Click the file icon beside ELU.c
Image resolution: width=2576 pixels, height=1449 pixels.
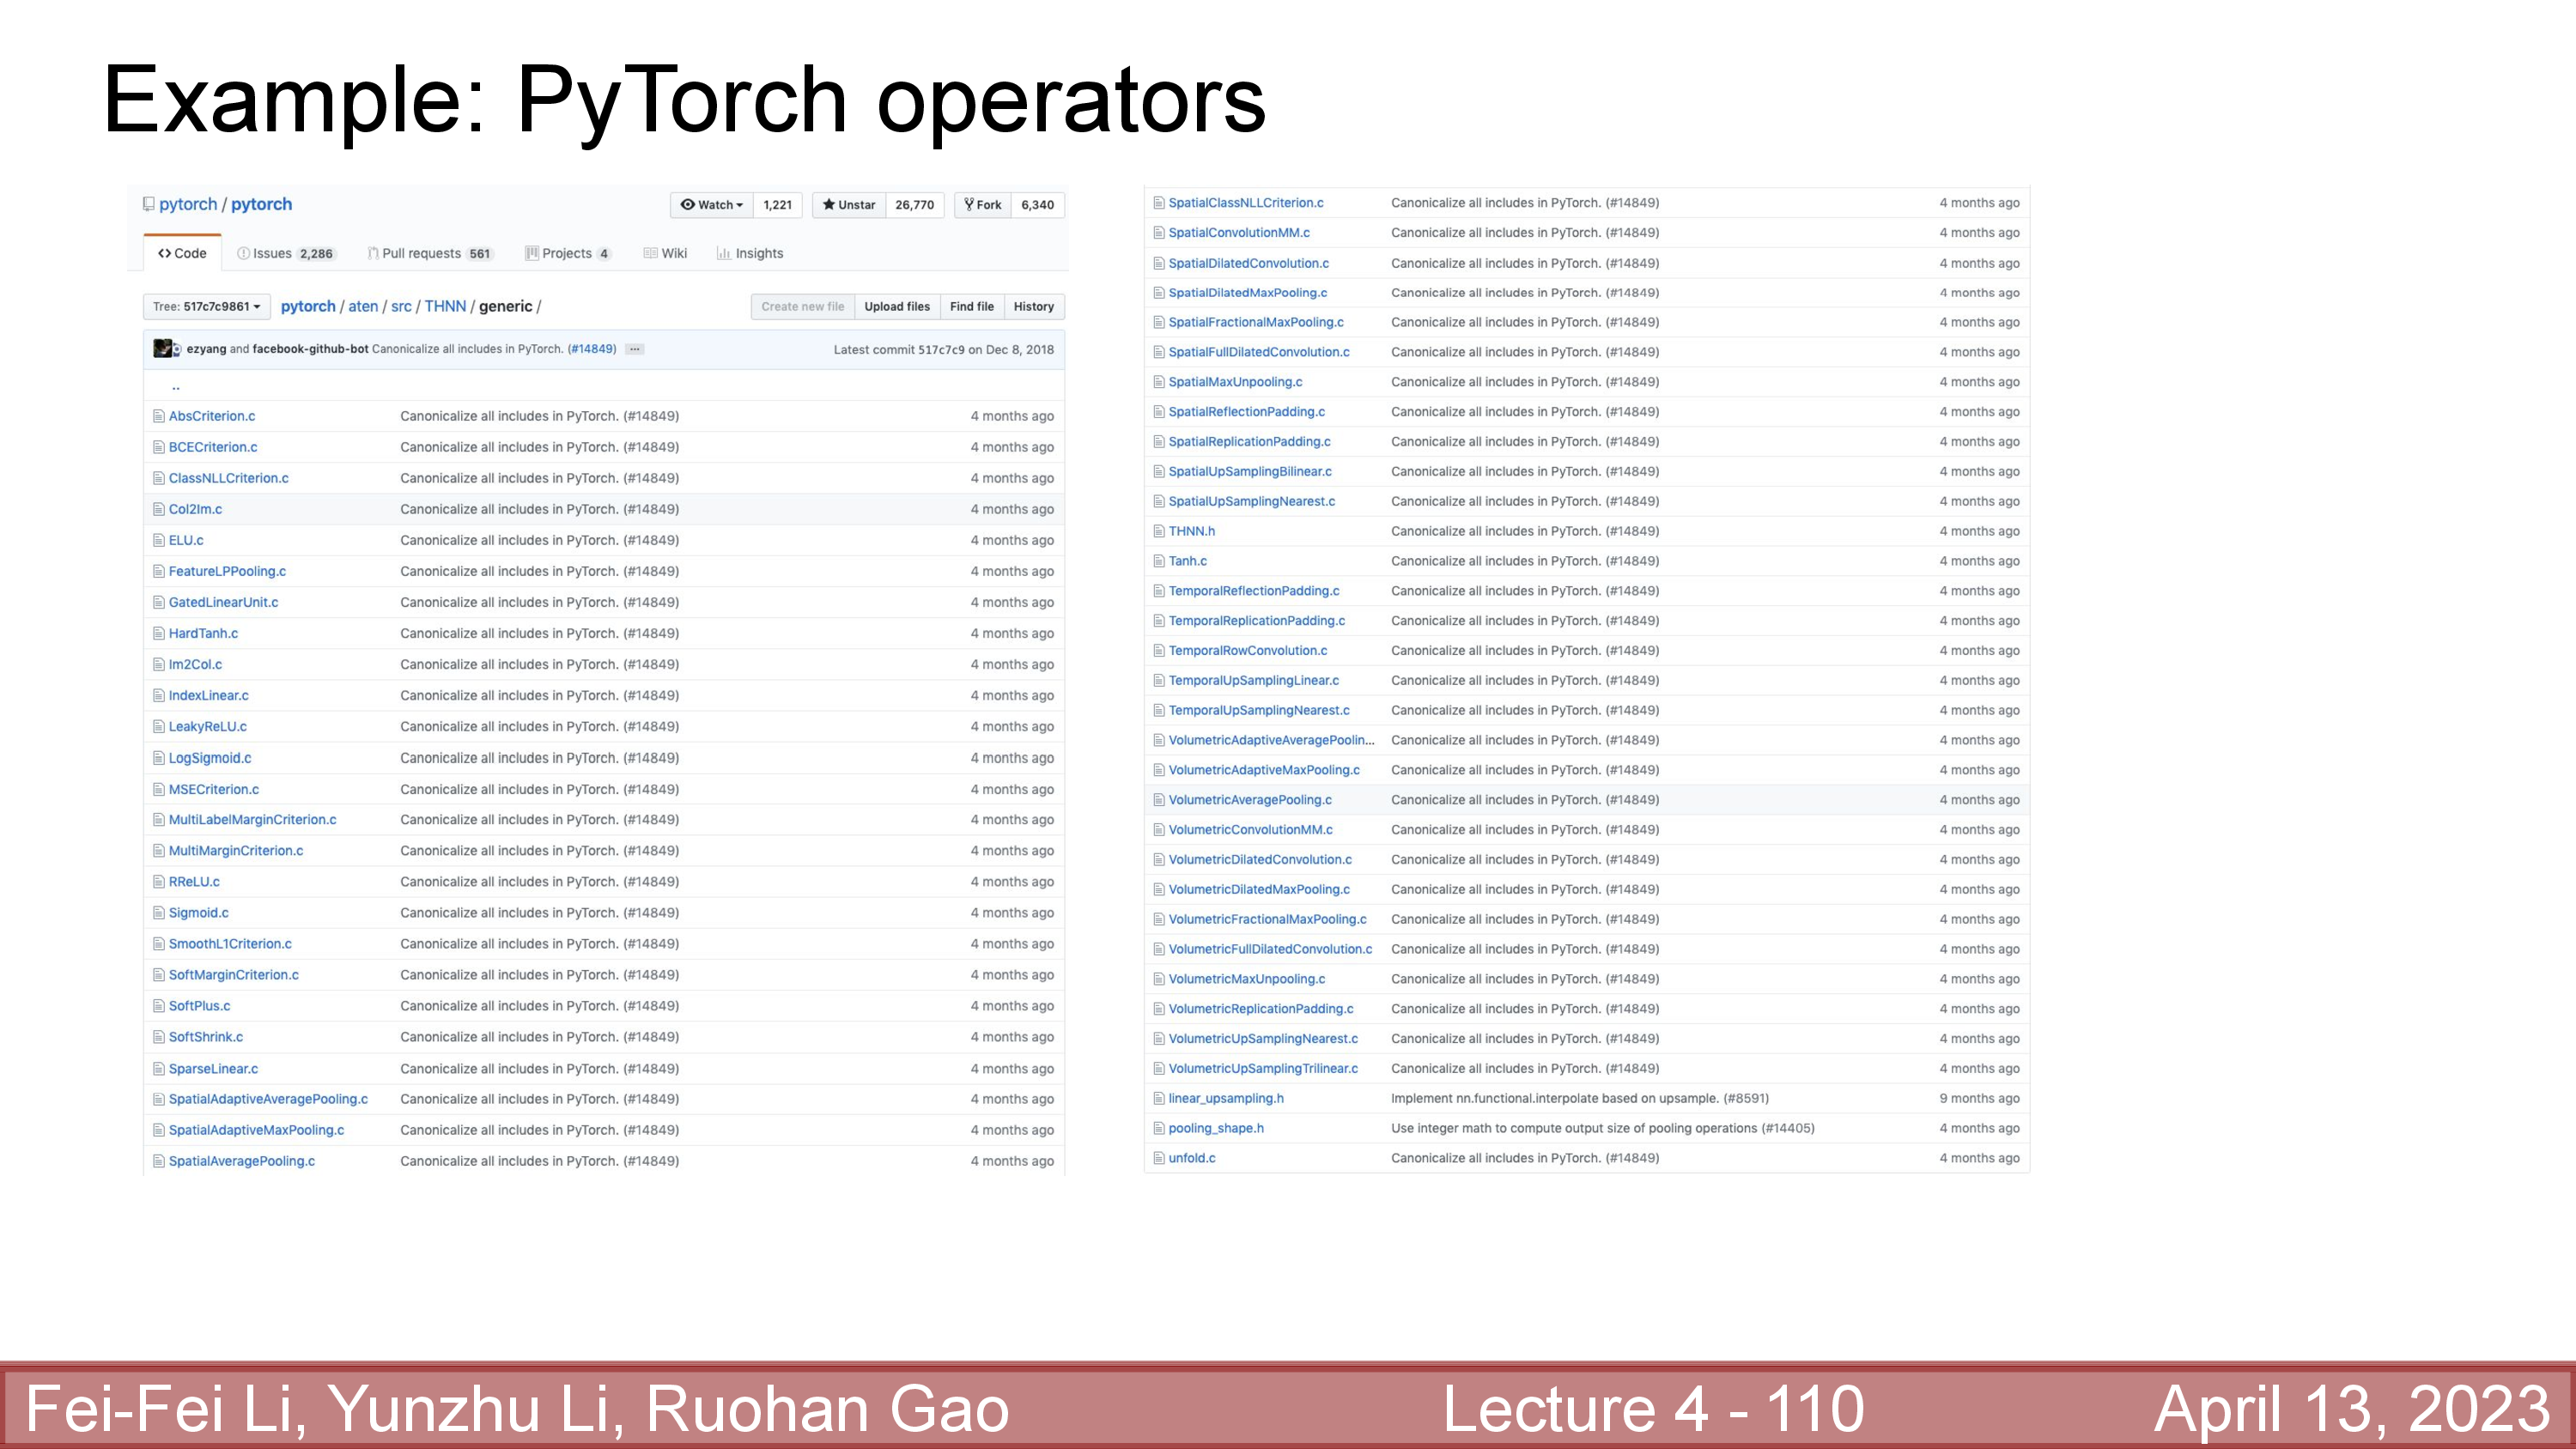coord(158,540)
